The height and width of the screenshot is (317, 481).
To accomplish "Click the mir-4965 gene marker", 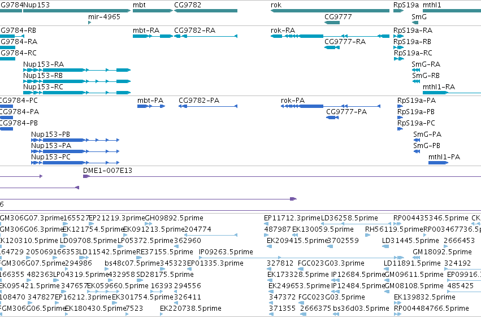I will (89, 23).
